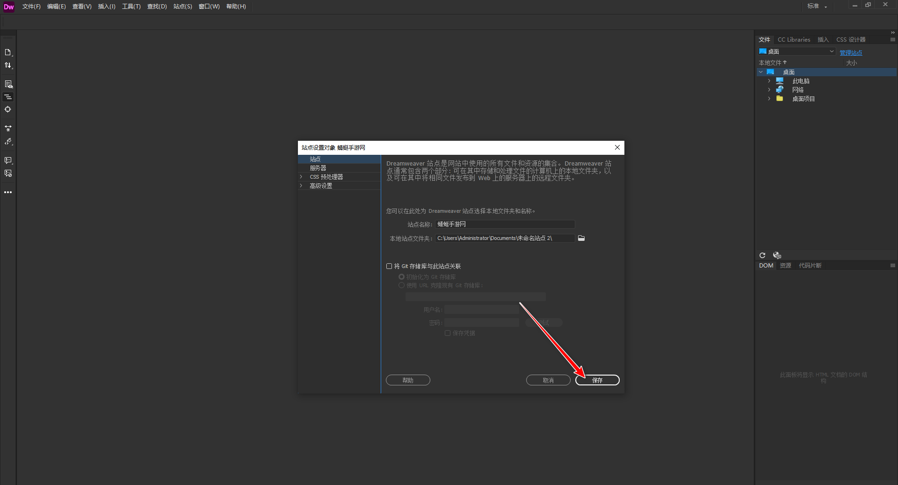The height and width of the screenshot is (485, 898).
Task: Click the 本地站点文件夹 path field
Action: [x=505, y=239]
